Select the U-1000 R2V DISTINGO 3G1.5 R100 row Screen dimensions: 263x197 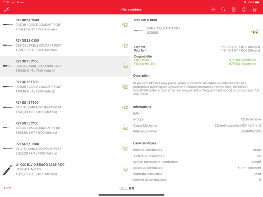coord(66,169)
